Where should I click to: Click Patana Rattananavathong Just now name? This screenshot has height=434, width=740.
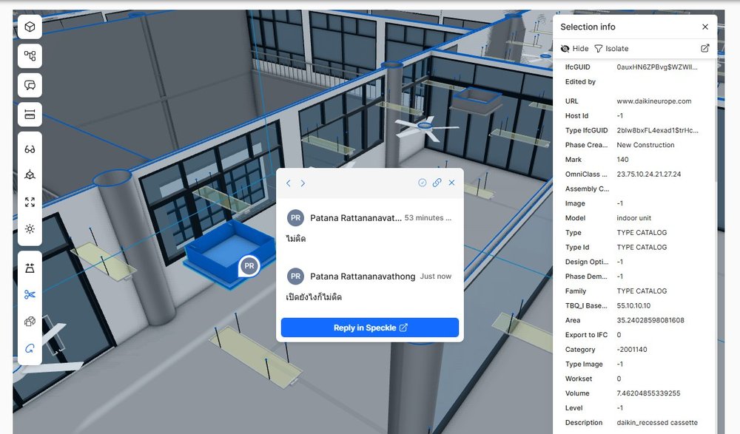(x=363, y=277)
